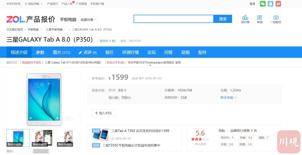
Task: Switch to the 参数 tab
Action: pos(40,52)
